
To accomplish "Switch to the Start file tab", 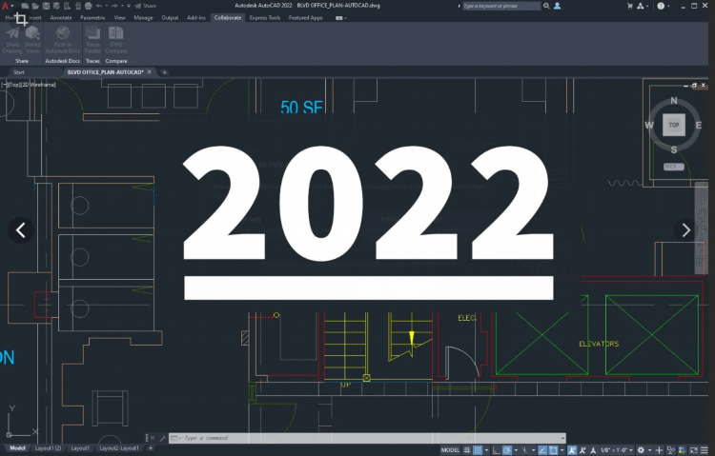I will pyautogui.click(x=19, y=72).
